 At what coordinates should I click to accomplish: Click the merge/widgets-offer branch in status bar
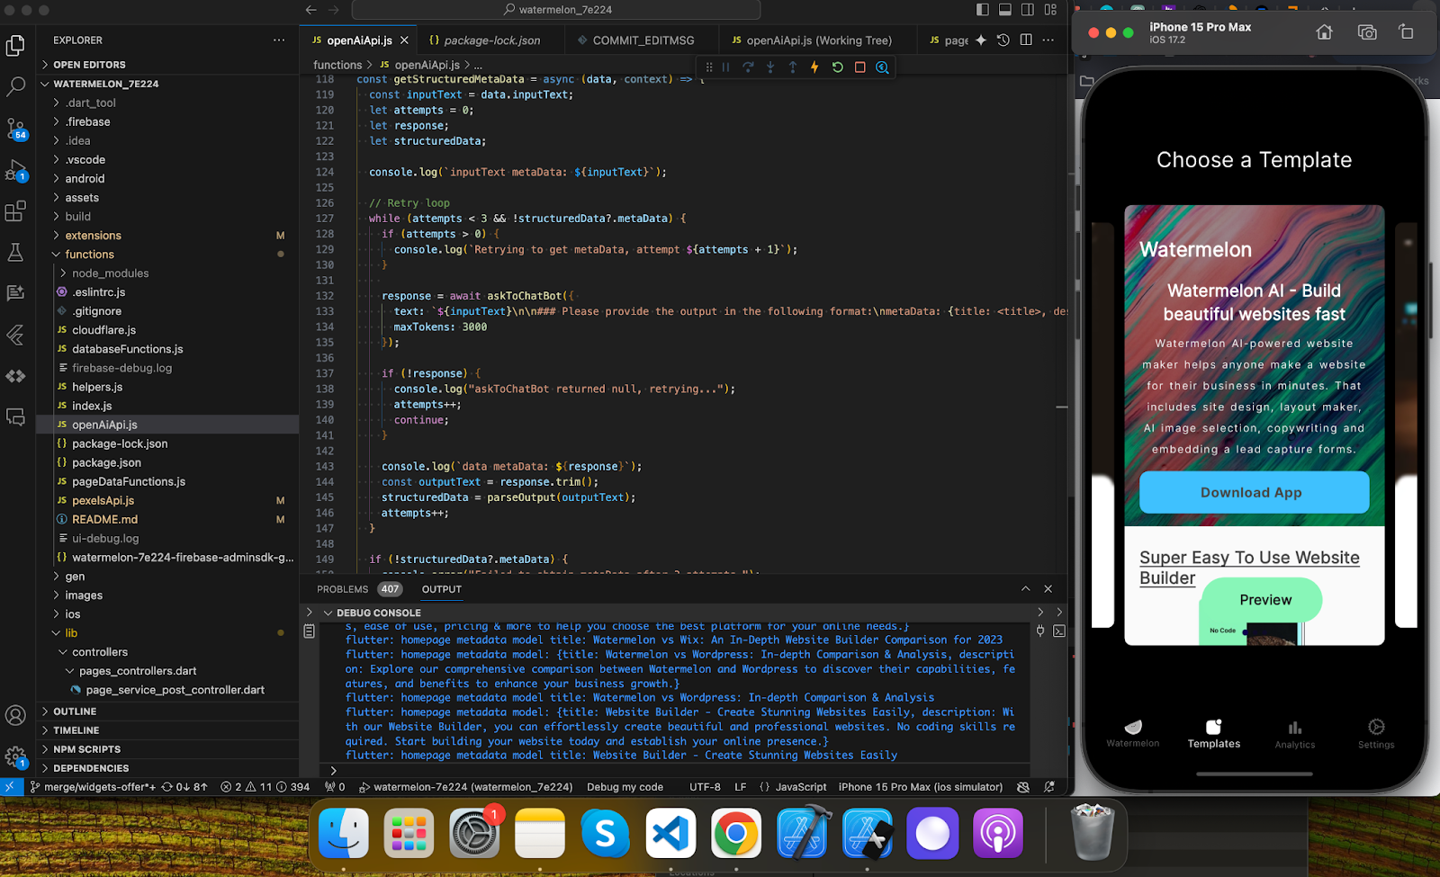93,787
